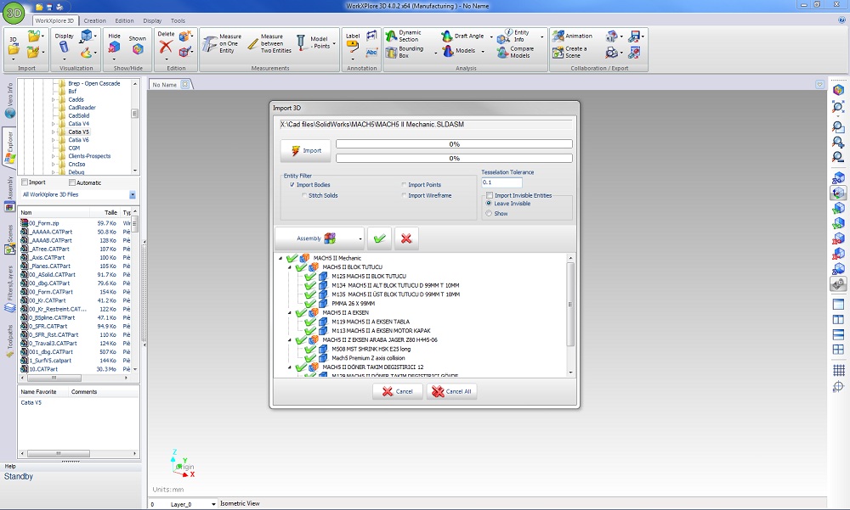Click the file path field in Import 3D
The image size is (850, 510).
point(426,125)
